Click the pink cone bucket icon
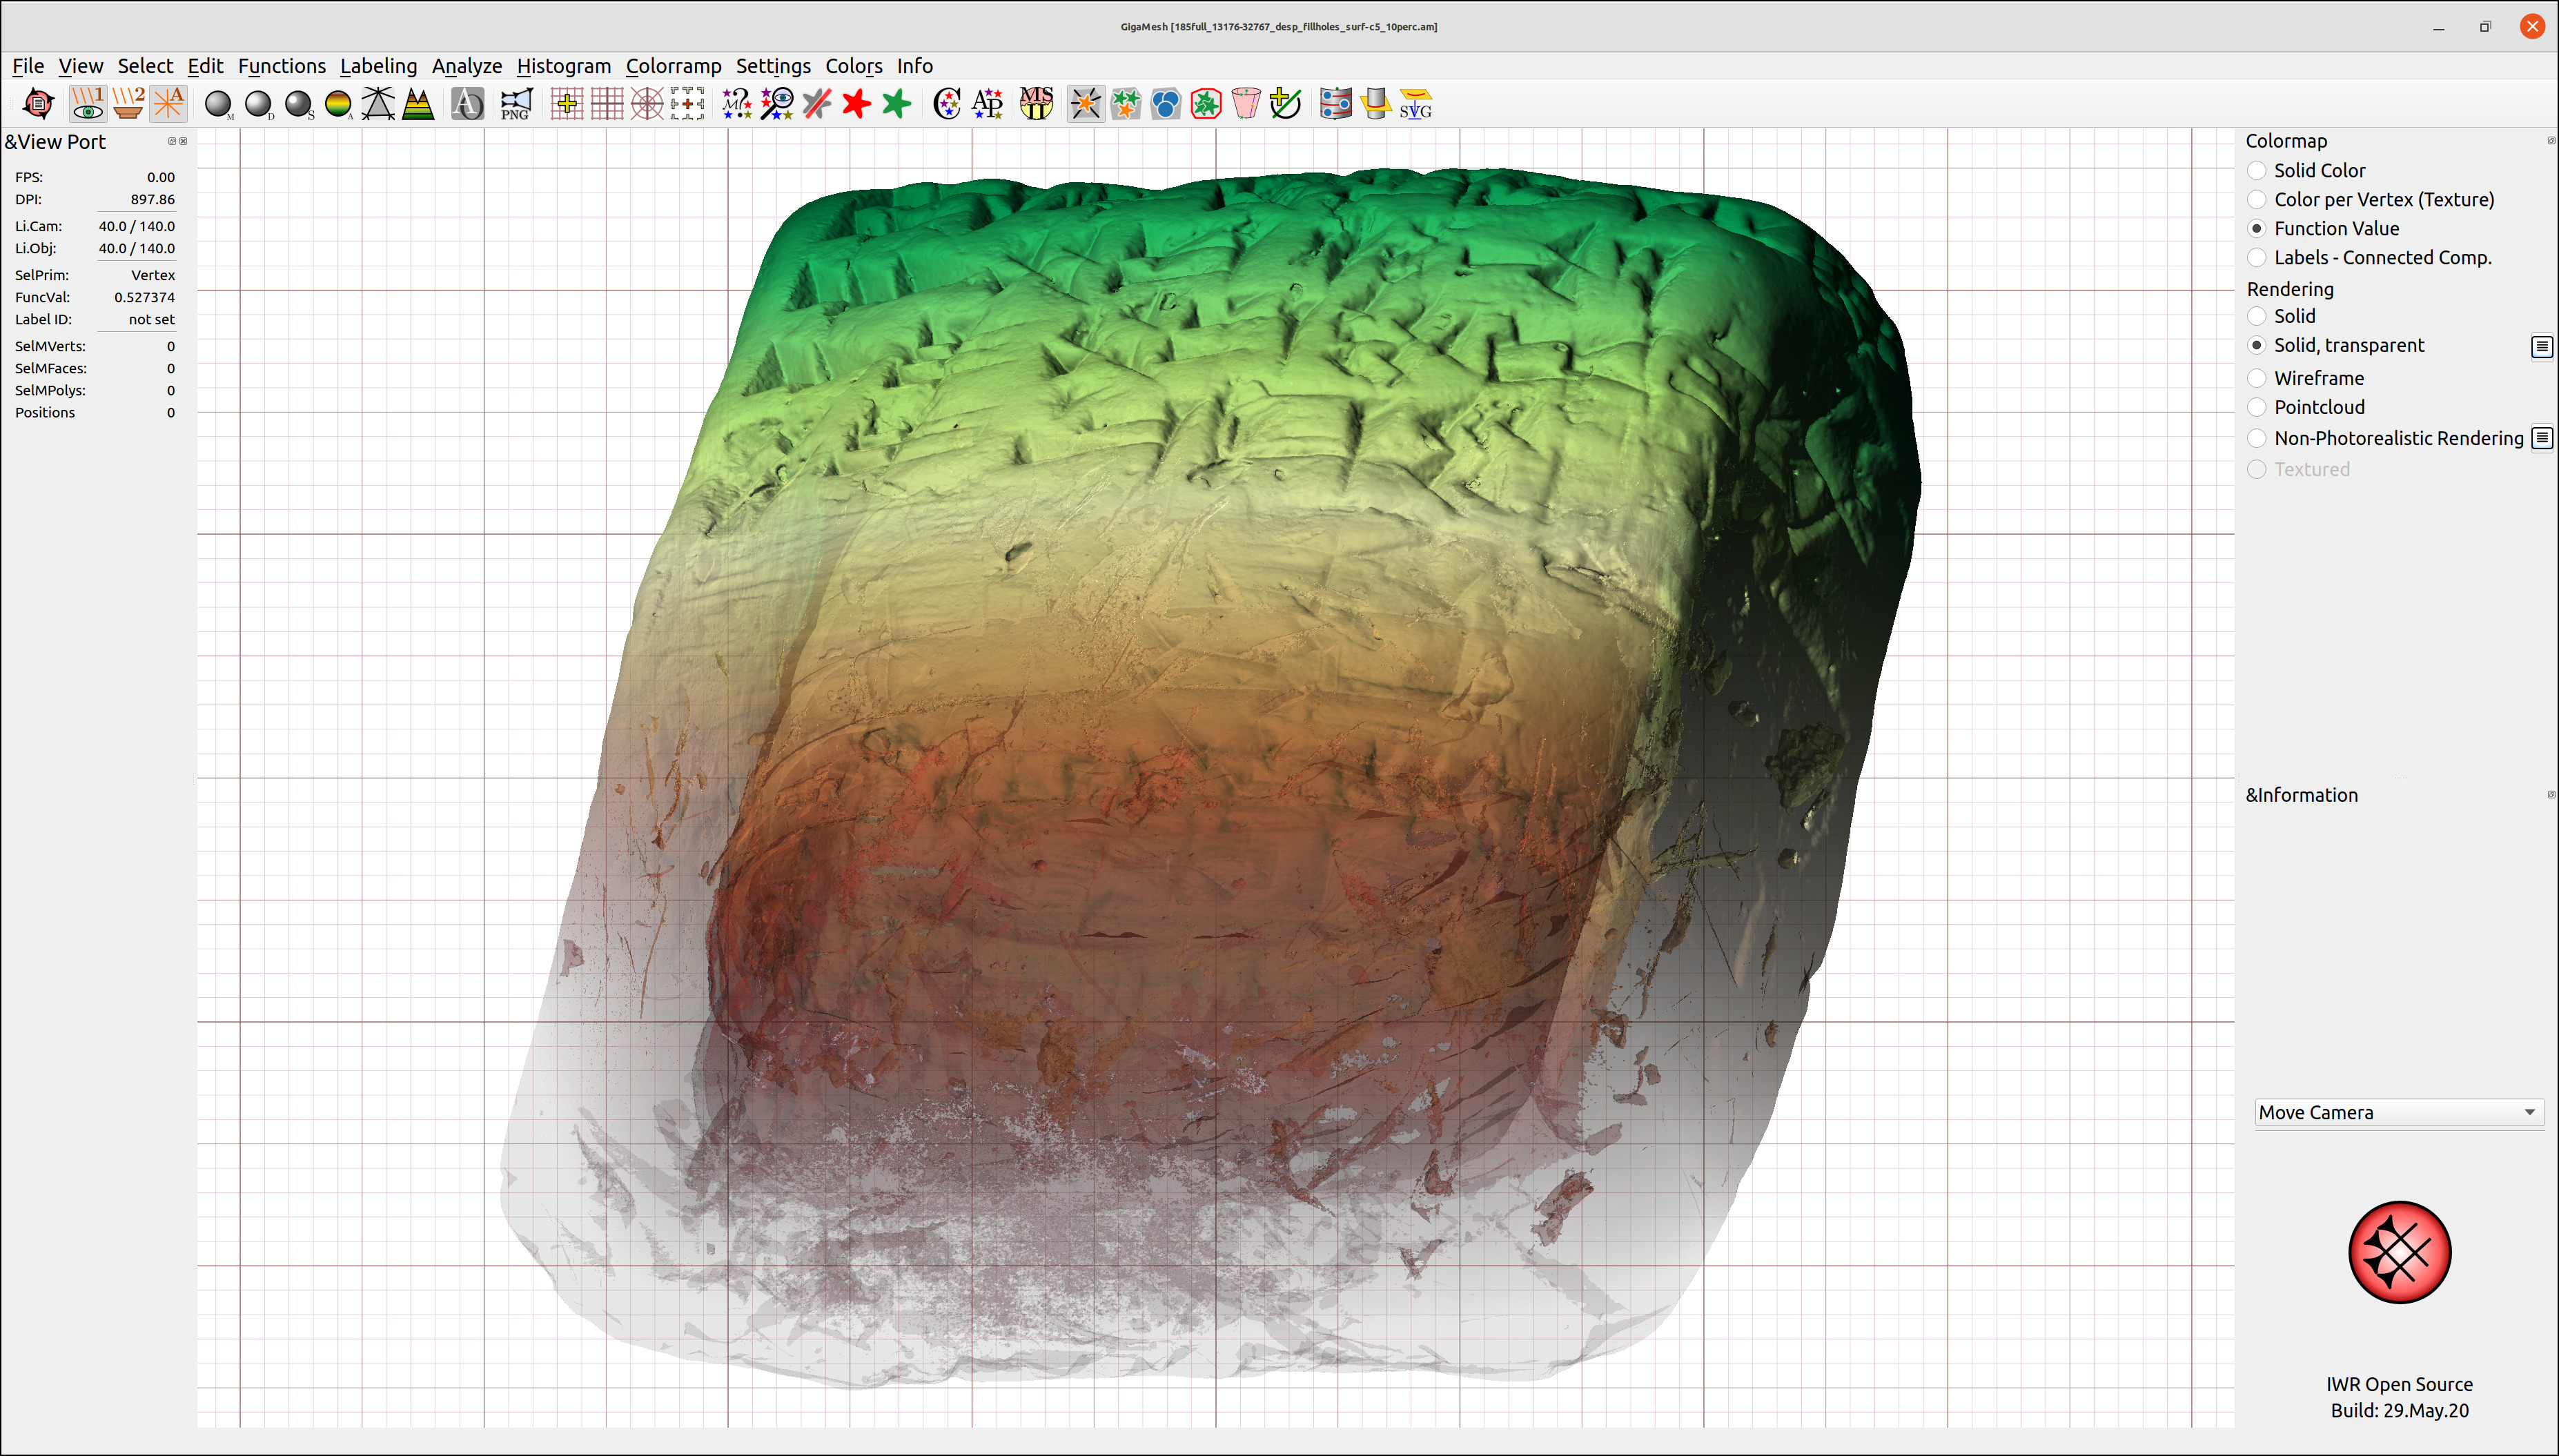Screen dimensions: 2559x1456 1246,104
